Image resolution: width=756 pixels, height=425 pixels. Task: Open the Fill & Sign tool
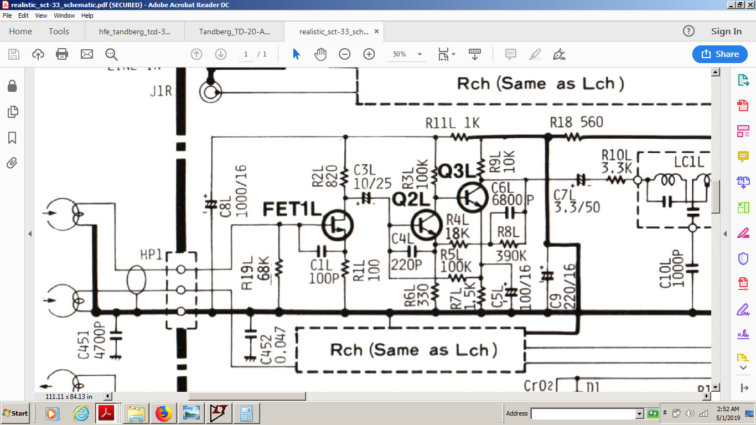[743, 309]
